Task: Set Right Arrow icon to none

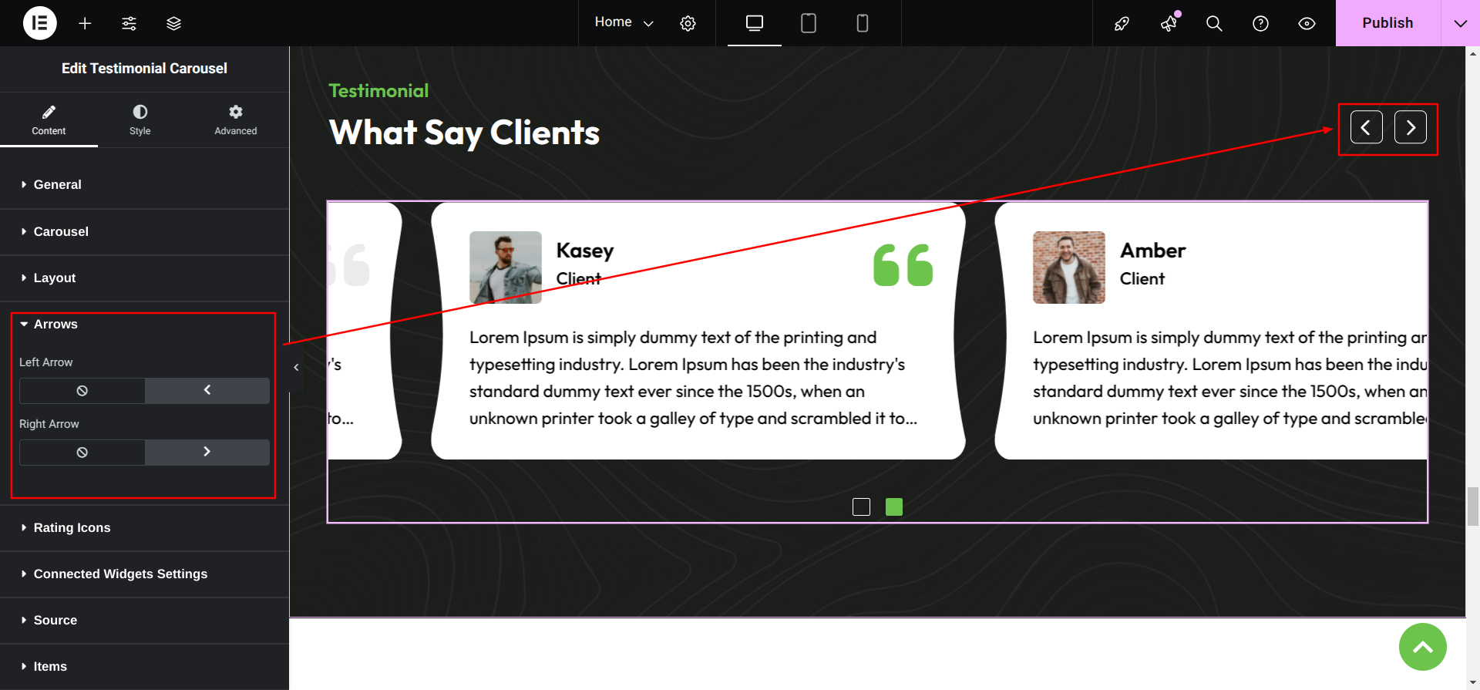Action: coord(82,453)
